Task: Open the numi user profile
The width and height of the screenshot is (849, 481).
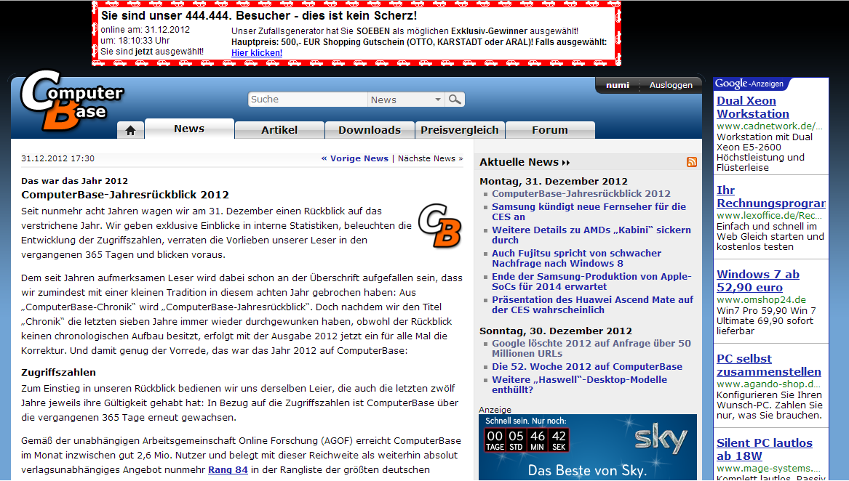Action: (x=618, y=85)
